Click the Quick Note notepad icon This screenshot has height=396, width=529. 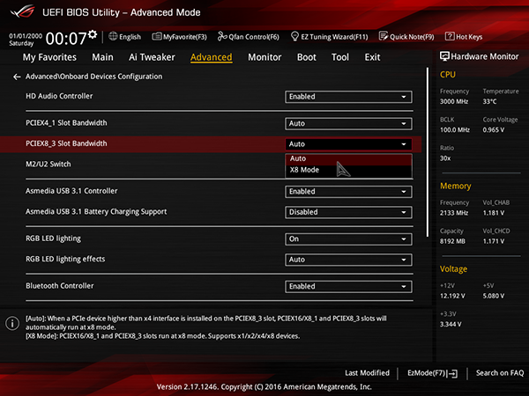coord(384,36)
